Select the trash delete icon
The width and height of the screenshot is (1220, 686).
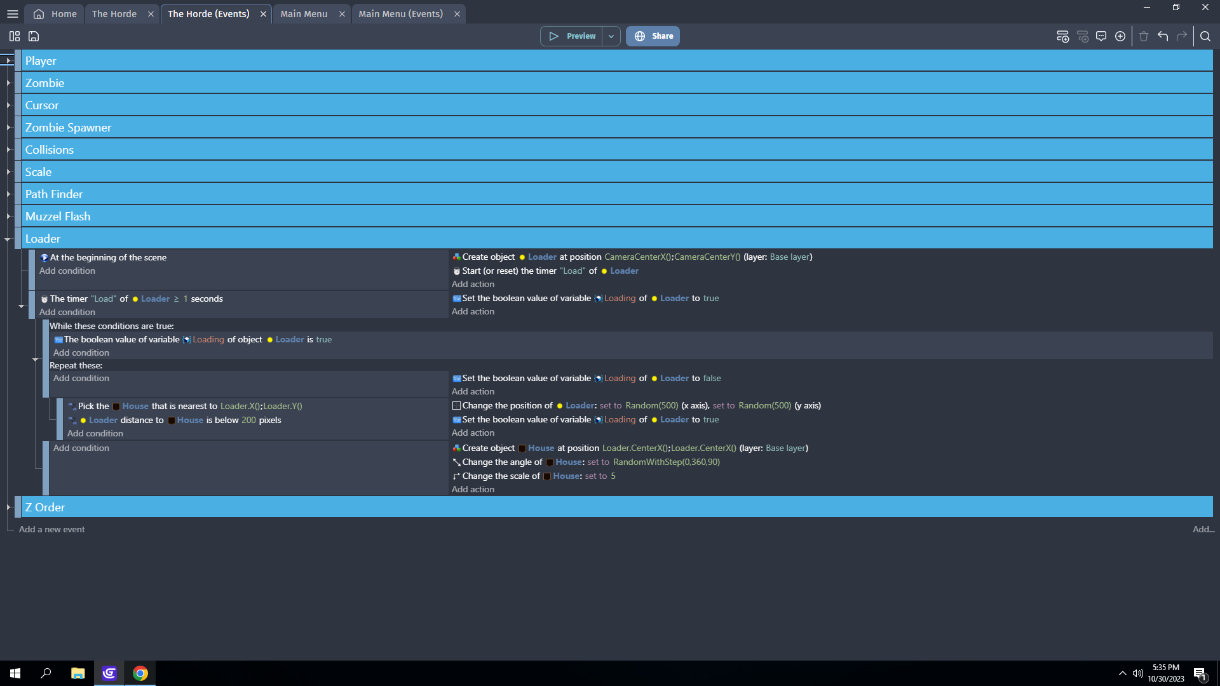pos(1142,36)
